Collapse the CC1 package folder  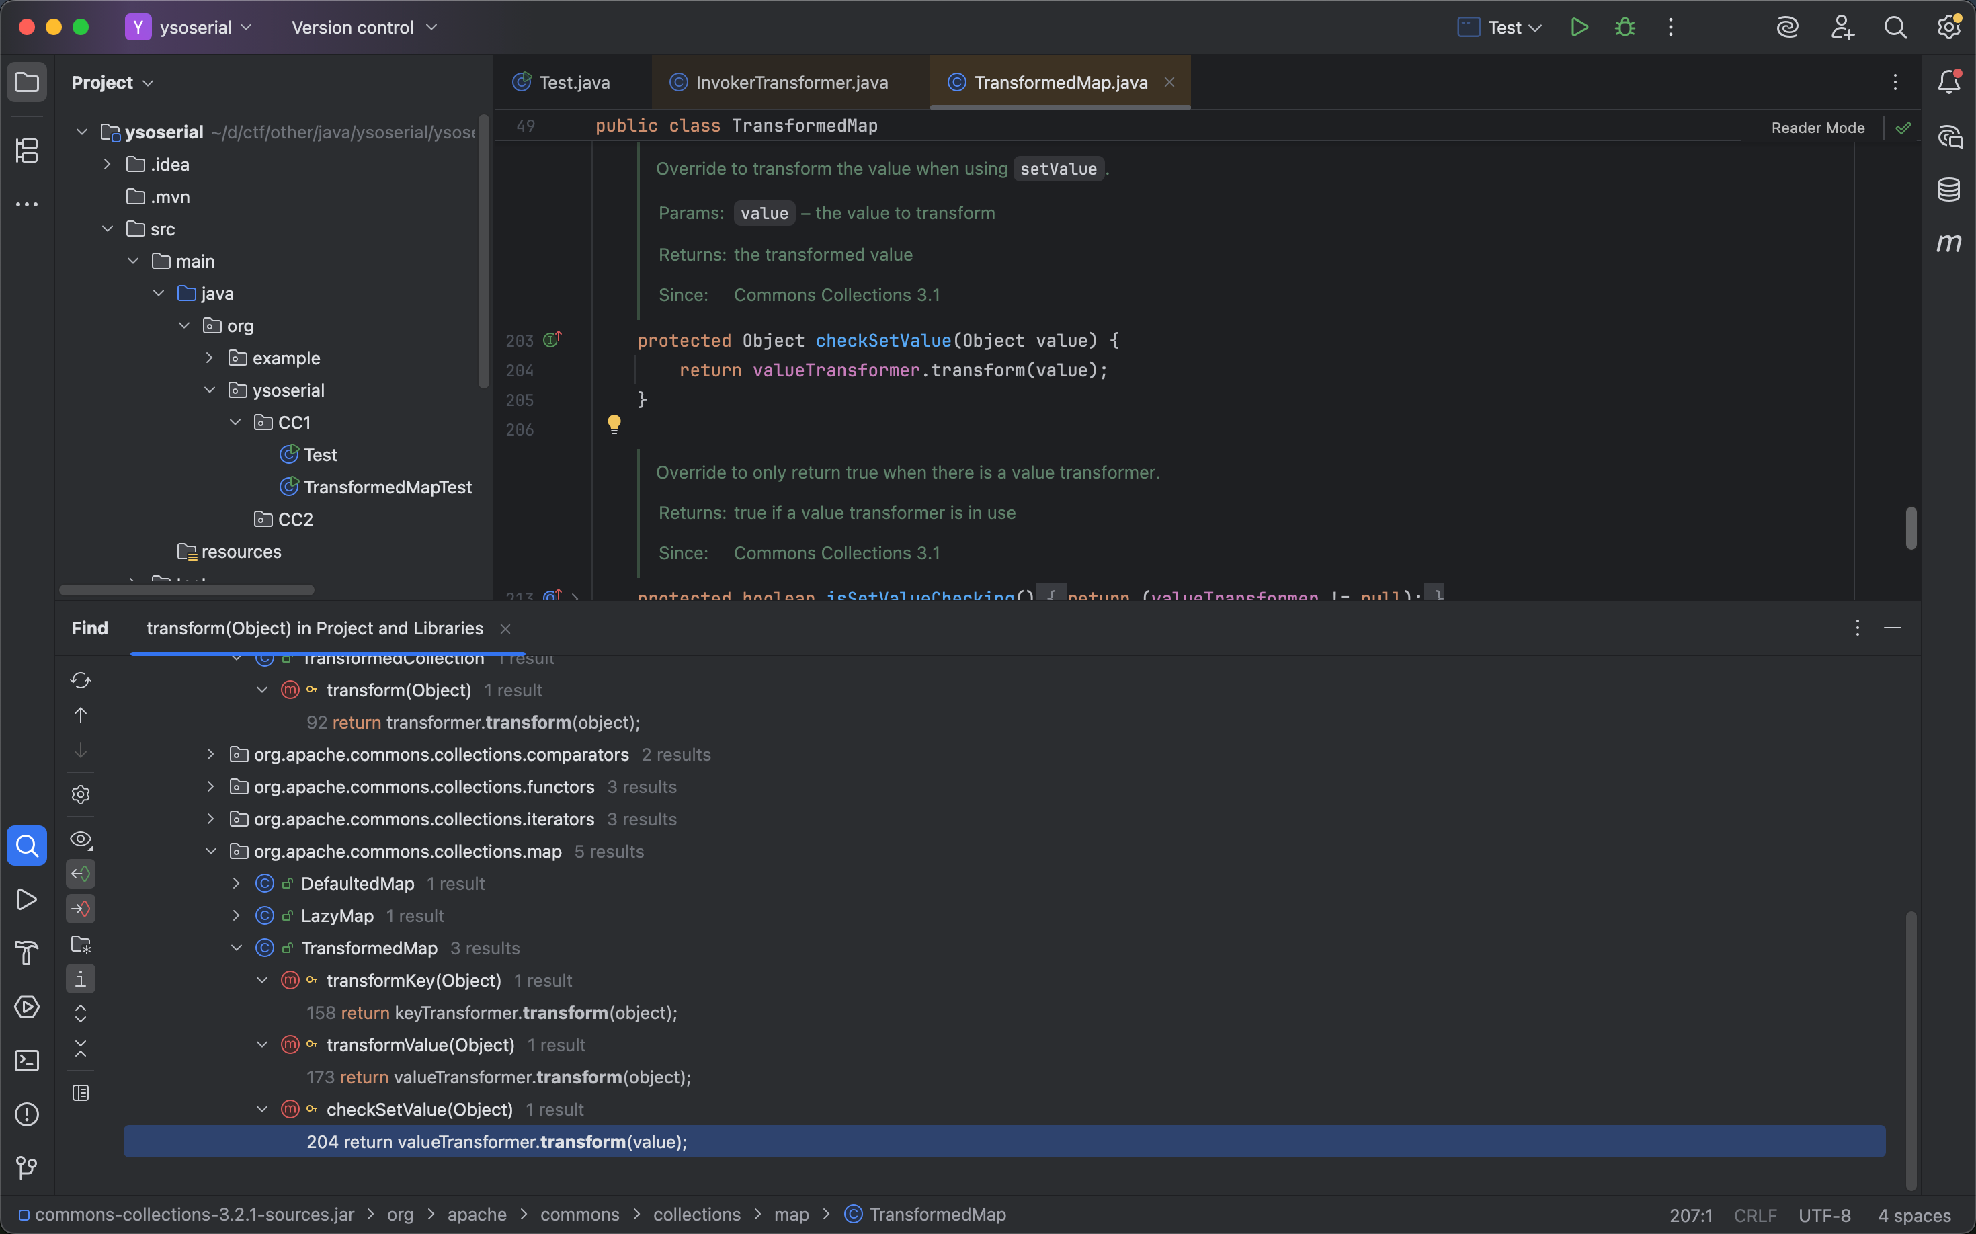pos(235,423)
